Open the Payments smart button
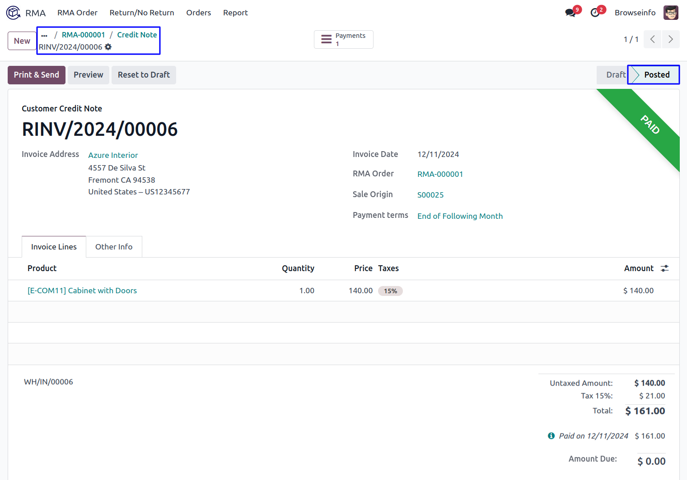 [344, 39]
